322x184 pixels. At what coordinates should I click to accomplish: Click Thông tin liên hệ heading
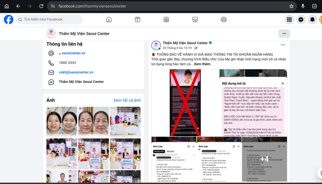(x=64, y=44)
